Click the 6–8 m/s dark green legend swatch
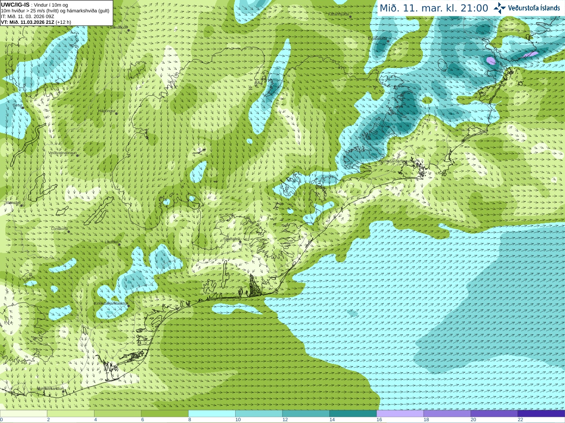 tap(165, 414)
